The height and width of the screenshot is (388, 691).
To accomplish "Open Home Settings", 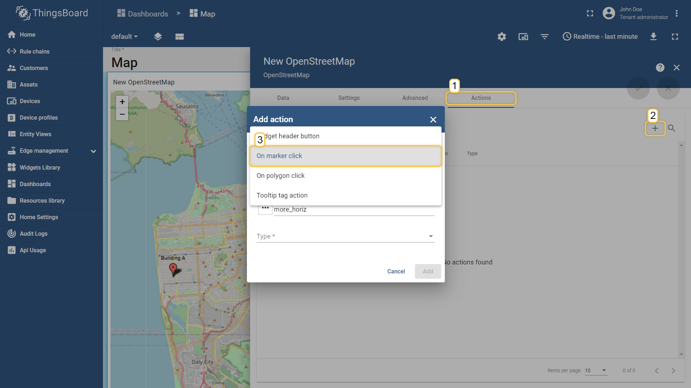I will 51,217.
